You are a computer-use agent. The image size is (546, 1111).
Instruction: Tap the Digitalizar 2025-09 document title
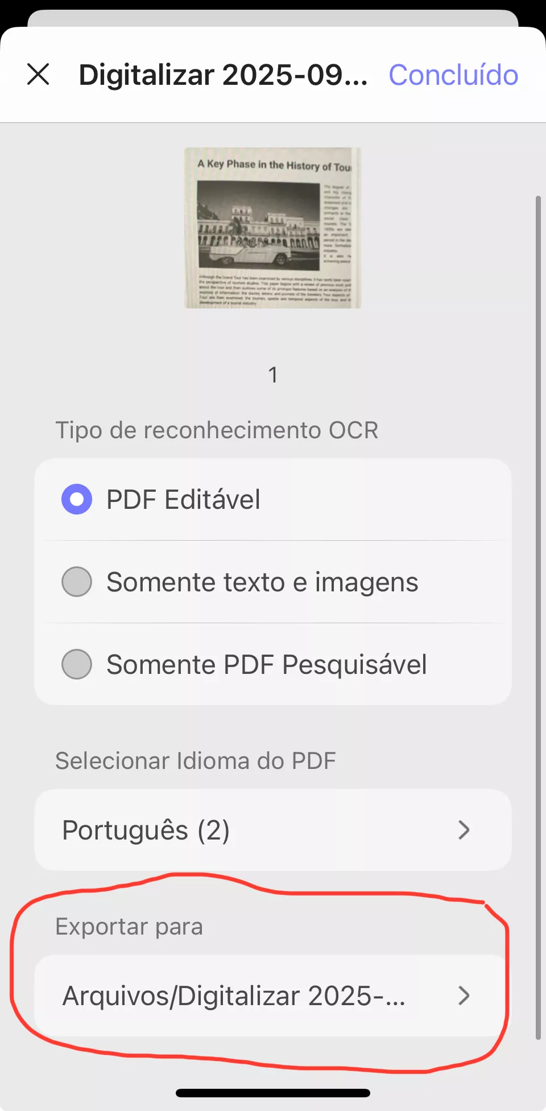pos(223,75)
